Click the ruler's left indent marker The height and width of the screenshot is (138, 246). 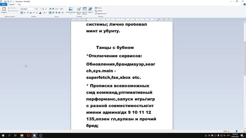[x=86, y=20]
